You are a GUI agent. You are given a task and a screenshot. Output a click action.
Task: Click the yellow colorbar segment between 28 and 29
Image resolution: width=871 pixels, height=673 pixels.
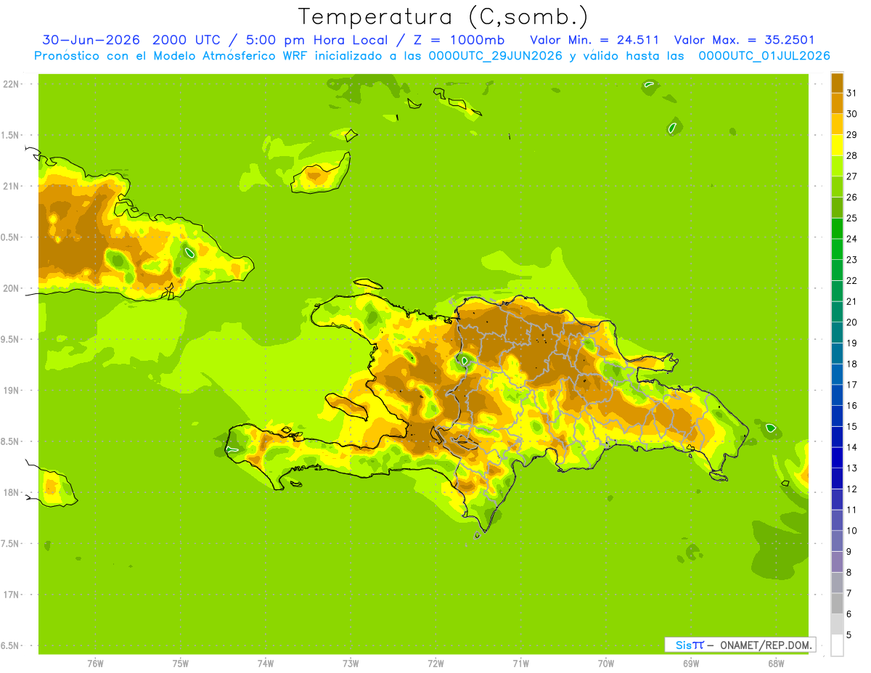click(837, 145)
